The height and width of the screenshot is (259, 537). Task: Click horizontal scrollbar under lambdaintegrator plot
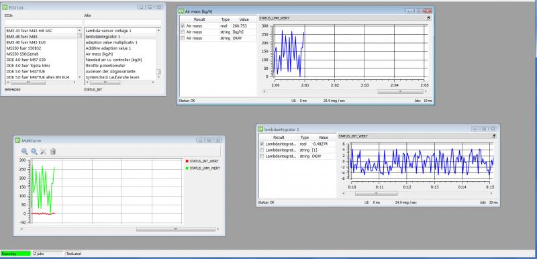coord(376,194)
